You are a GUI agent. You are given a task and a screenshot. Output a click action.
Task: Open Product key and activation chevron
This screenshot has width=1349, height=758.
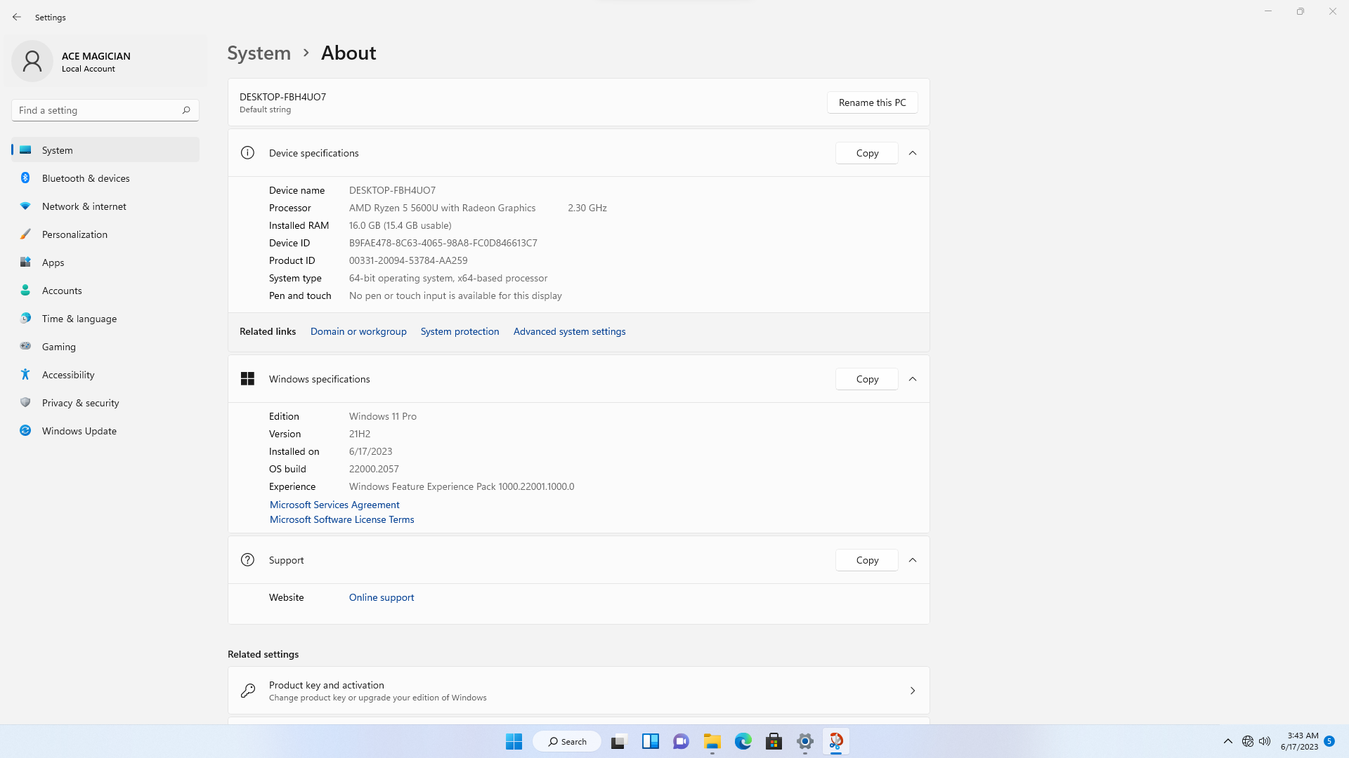pos(913,691)
